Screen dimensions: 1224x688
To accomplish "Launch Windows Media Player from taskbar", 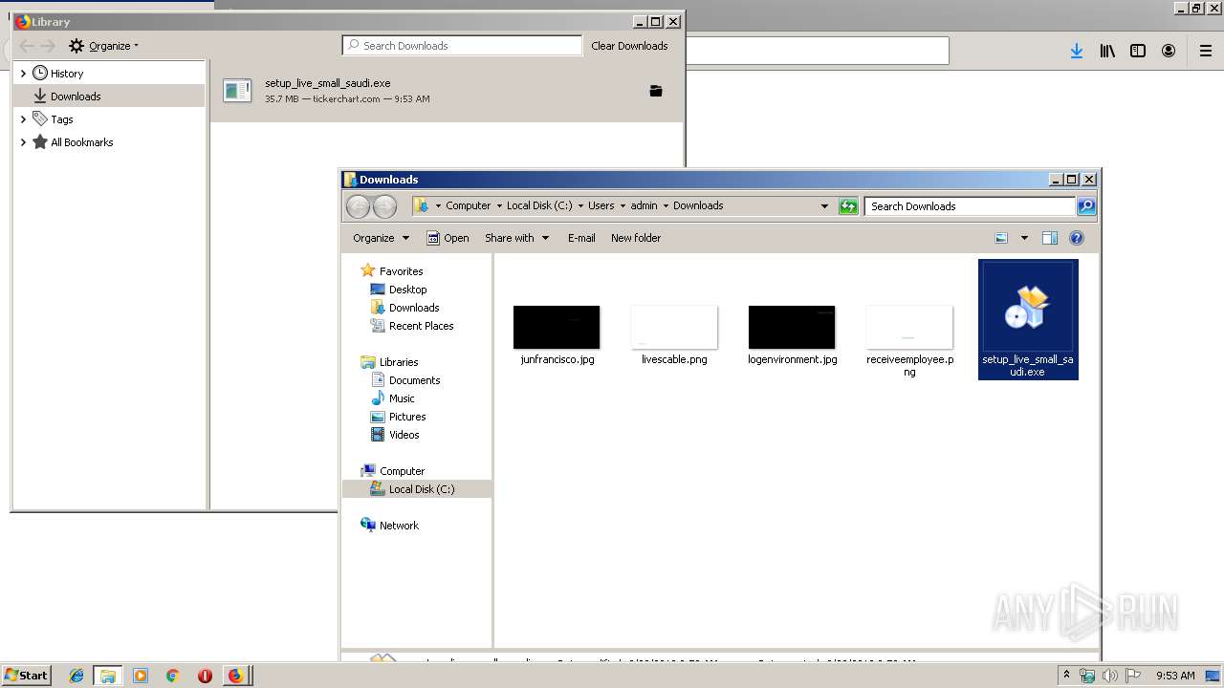I will tap(141, 676).
